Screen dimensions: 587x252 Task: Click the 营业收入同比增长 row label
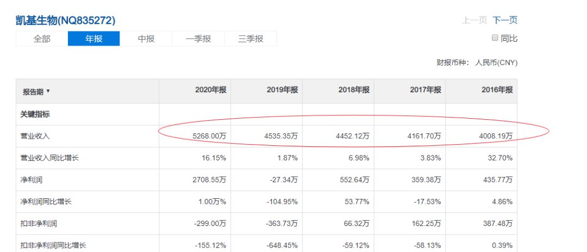(49, 158)
